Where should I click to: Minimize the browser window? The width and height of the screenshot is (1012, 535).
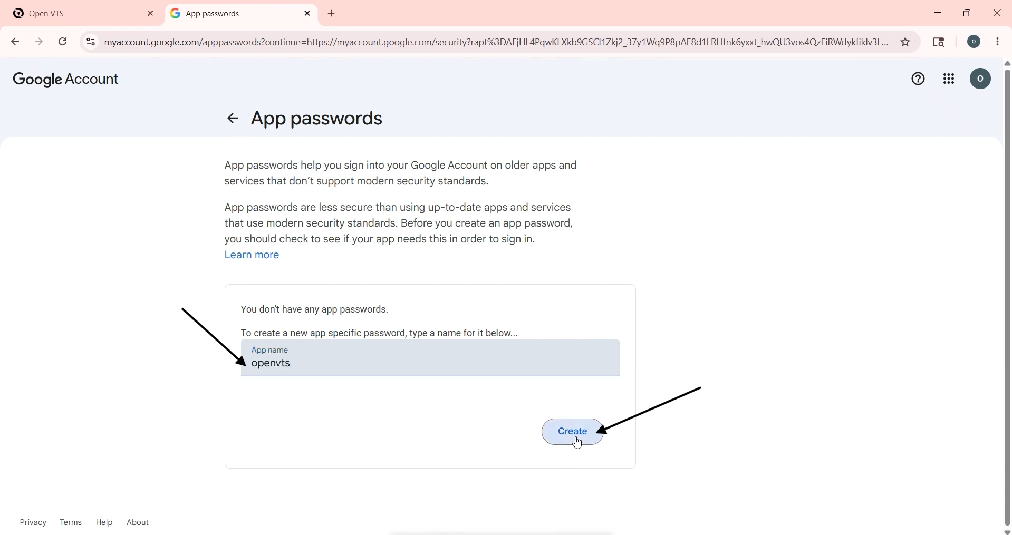pyautogui.click(x=937, y=13)
